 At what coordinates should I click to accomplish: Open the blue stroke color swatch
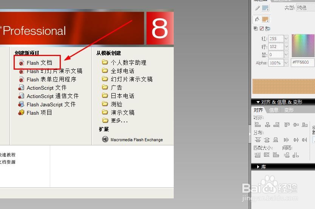coord(266,8)
